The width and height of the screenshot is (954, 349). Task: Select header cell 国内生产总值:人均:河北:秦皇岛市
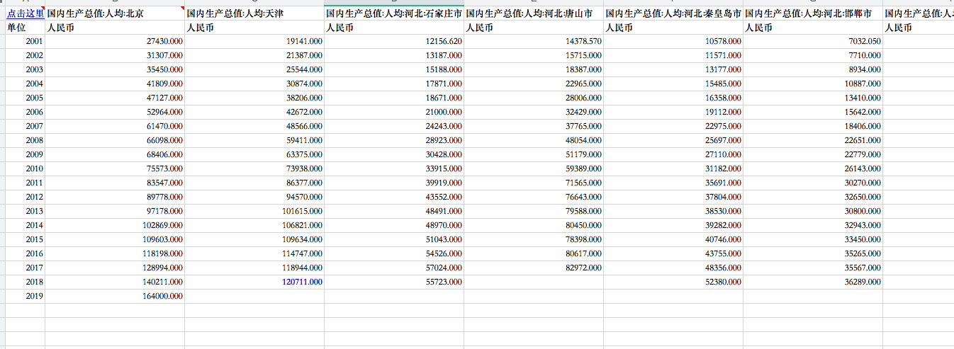[673, 13]
